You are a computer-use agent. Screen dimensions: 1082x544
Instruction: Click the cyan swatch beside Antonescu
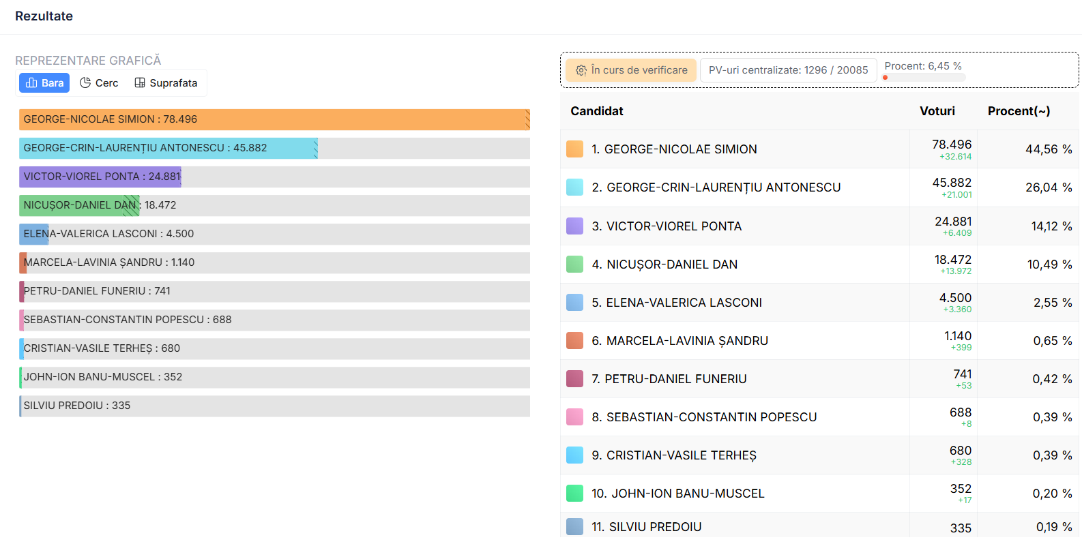[574, 187]
